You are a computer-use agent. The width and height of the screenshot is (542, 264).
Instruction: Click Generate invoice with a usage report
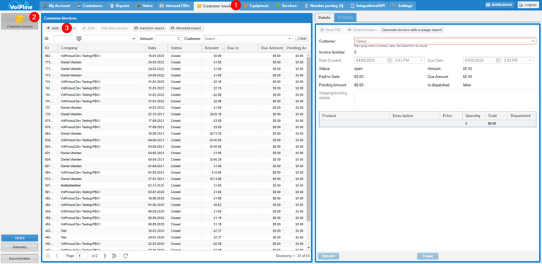click(411, 30)
